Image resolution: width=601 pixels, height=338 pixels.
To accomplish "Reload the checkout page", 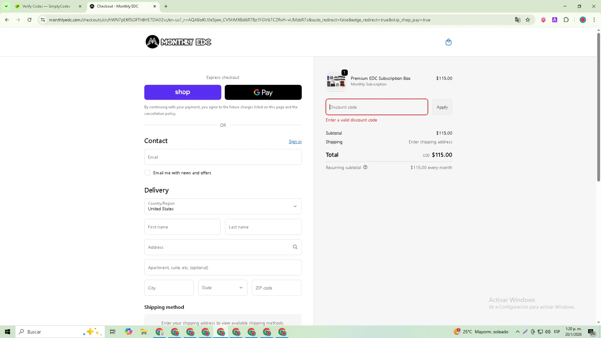I will coord(30,20).
